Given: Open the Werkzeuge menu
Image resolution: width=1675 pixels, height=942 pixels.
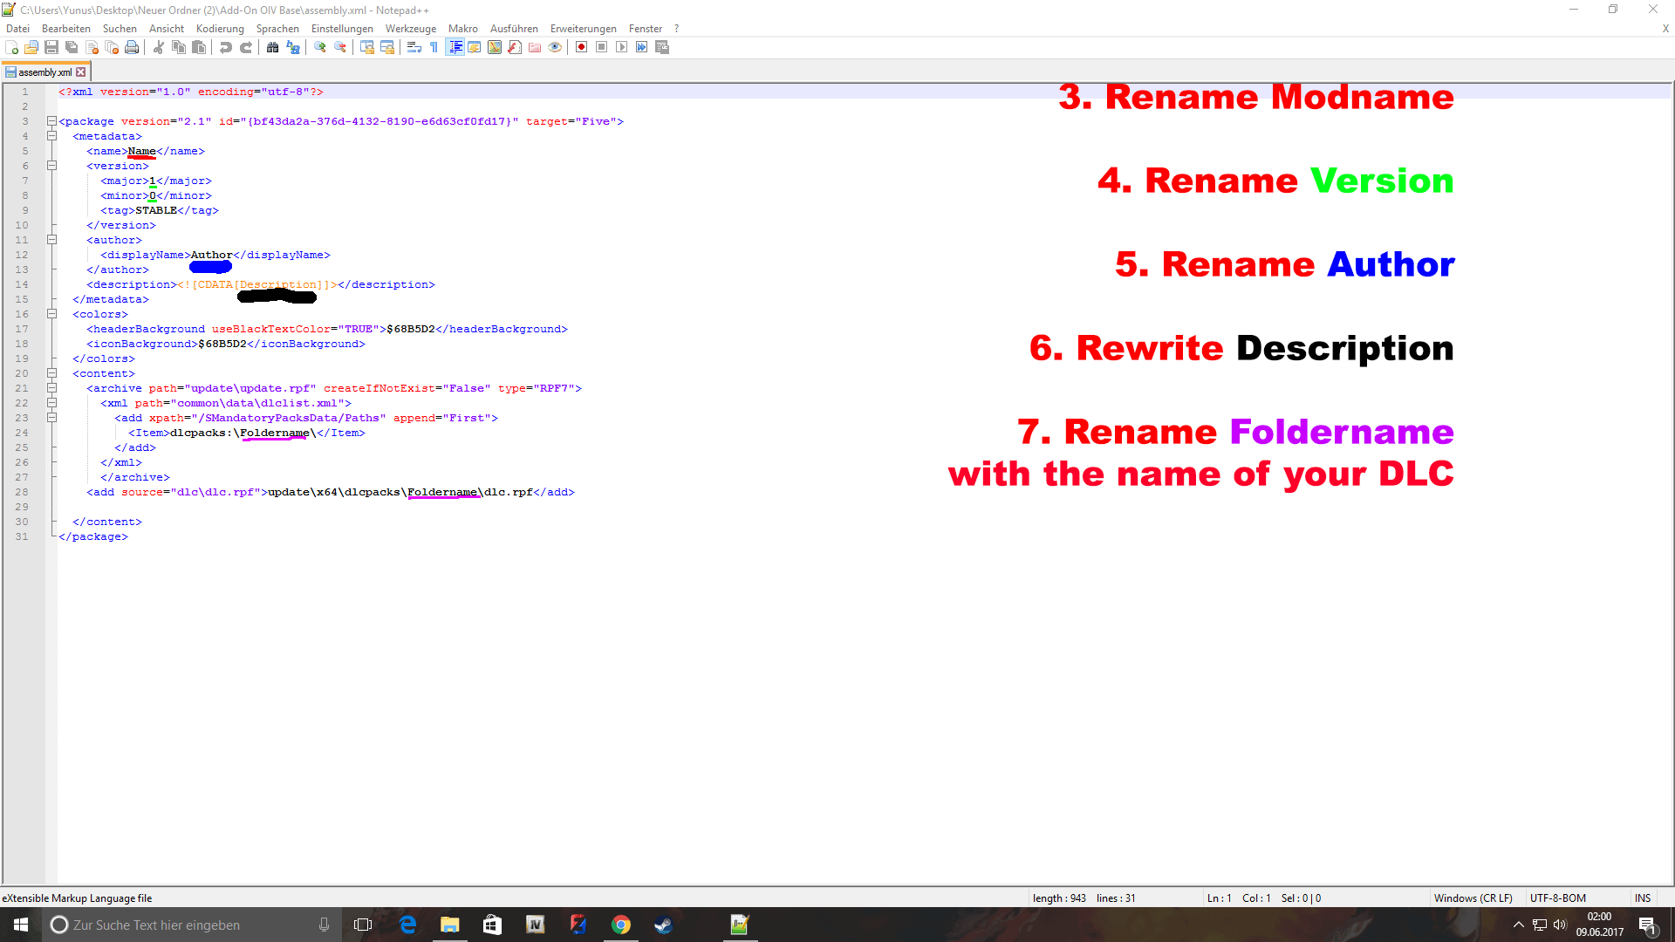Looking at the screenshot, I should pyautogui.click(x=411, y=29).
